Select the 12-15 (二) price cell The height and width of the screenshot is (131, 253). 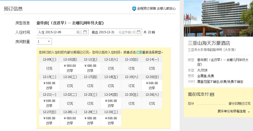(x=49, y=86)
